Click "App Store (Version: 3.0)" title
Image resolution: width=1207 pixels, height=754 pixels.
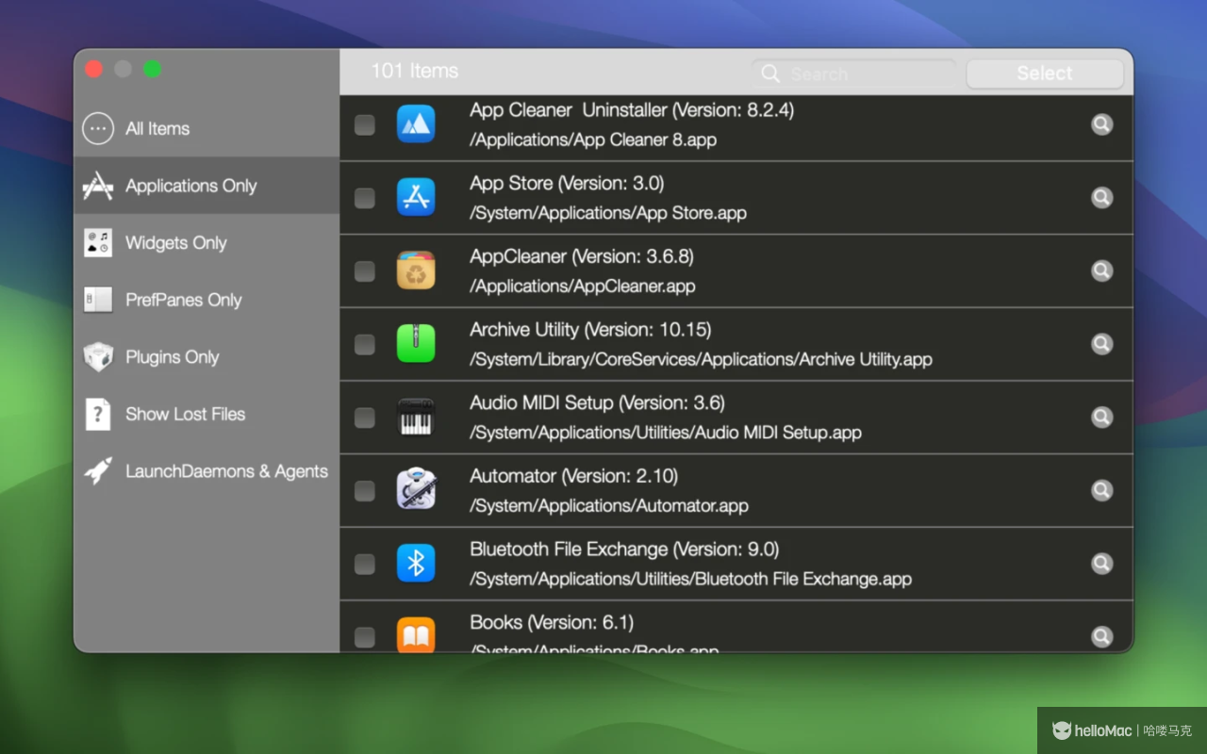click(x=567, y=183)
